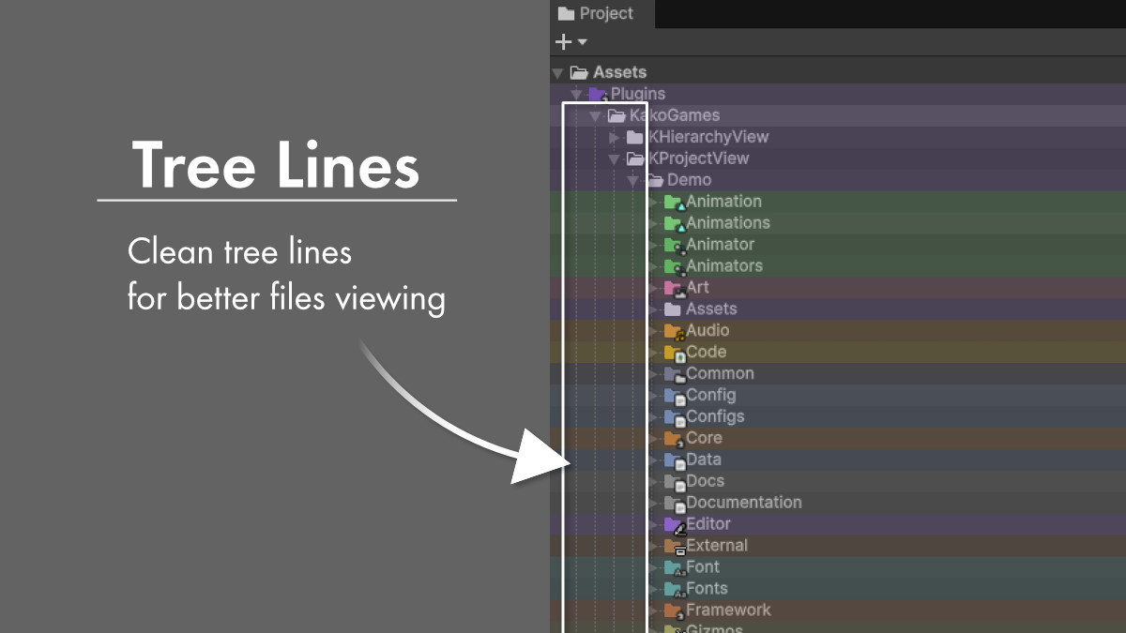Viewport: 1126px width, 633px height.
Task: Click the Audio folder icon
Action: (674, 330)
